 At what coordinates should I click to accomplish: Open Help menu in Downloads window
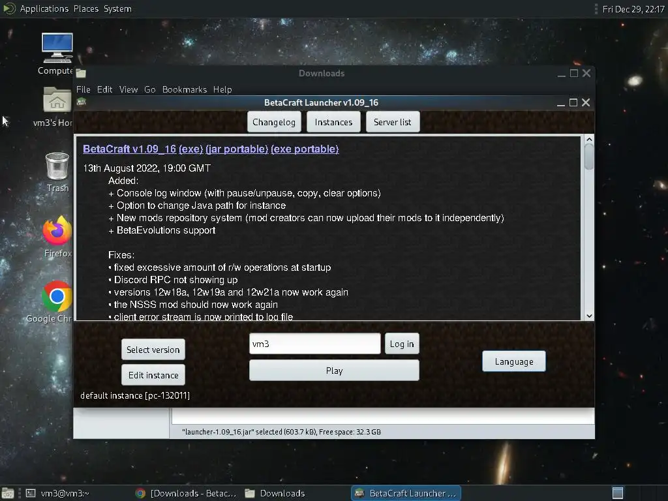point(222,89)
